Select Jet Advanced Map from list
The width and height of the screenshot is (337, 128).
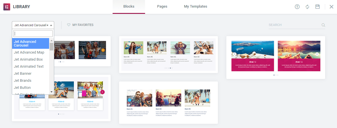[x=29, y=52]
